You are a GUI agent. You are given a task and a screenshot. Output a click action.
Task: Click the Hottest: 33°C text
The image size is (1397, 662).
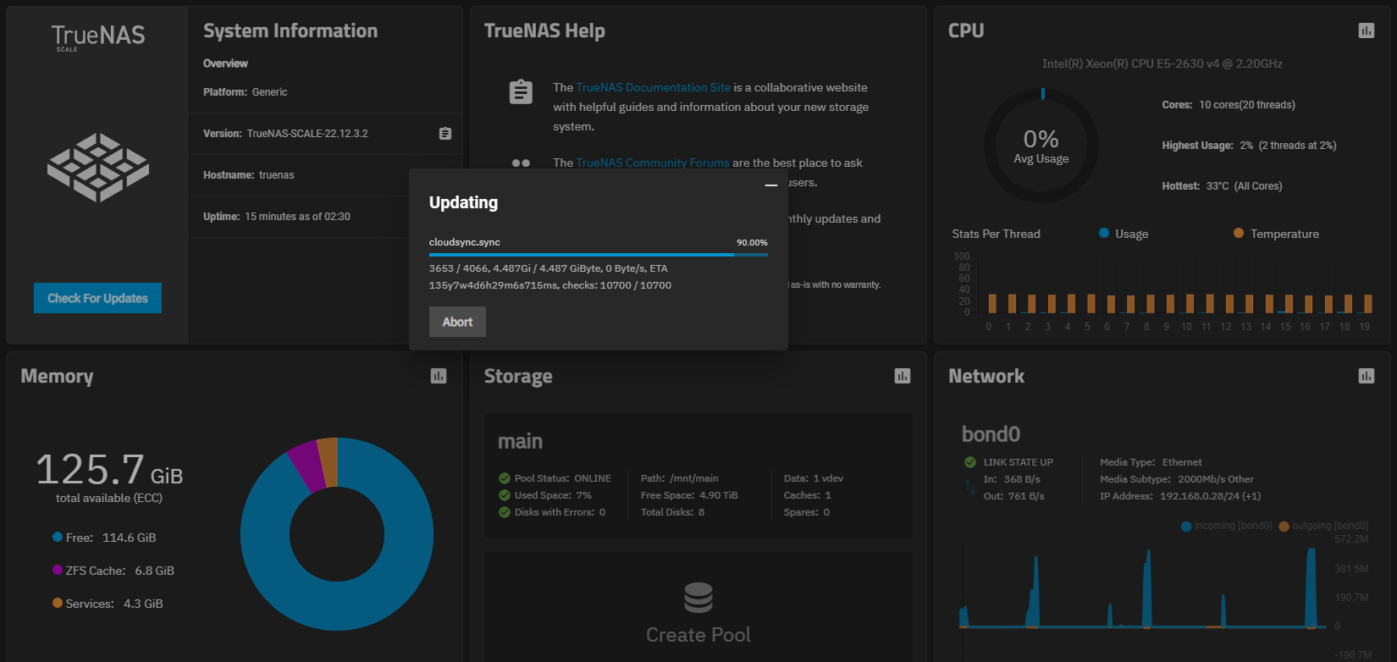1222,186
